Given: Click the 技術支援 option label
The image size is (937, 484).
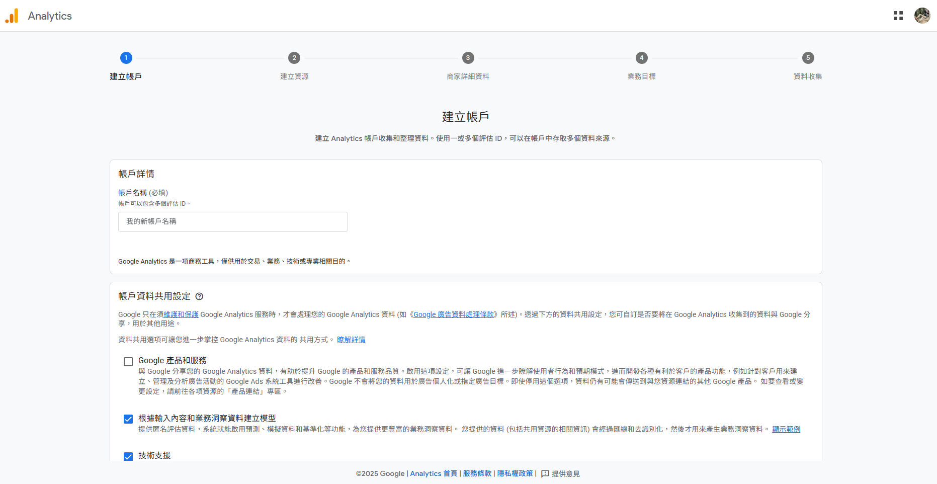Looking at the screenshot, I should (154, 455).
